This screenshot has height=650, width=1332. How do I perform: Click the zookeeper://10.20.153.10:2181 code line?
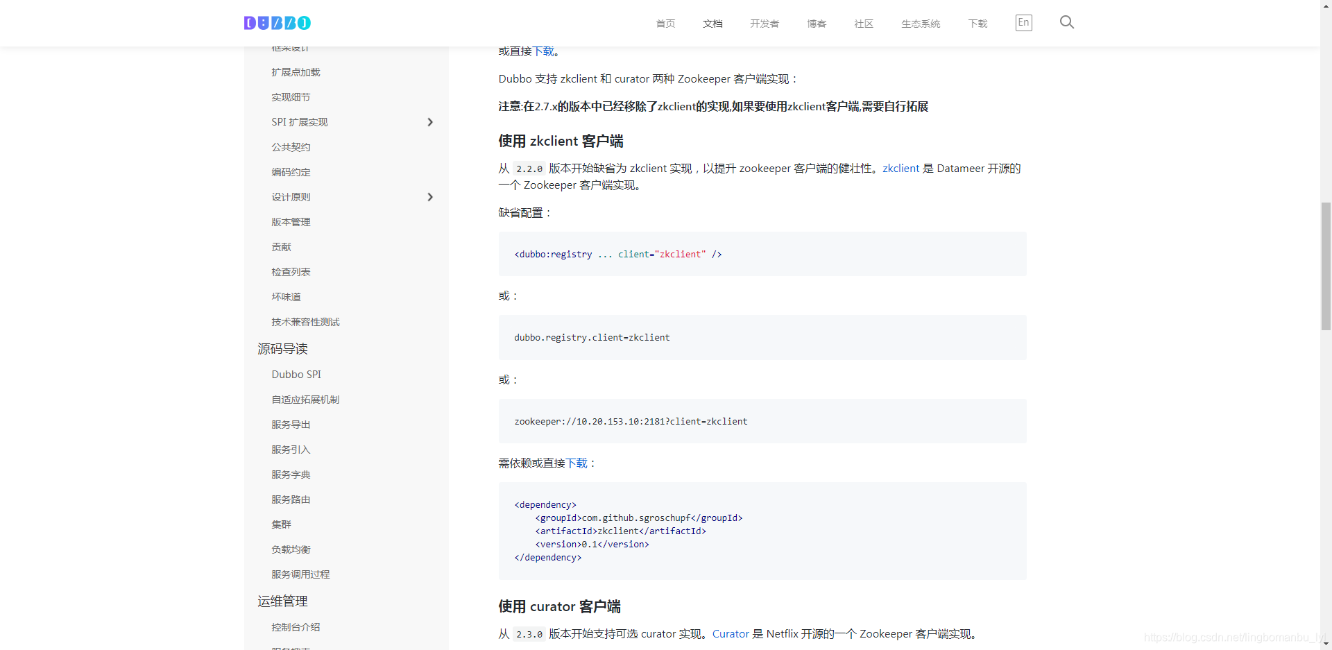[x=631, y=422]
